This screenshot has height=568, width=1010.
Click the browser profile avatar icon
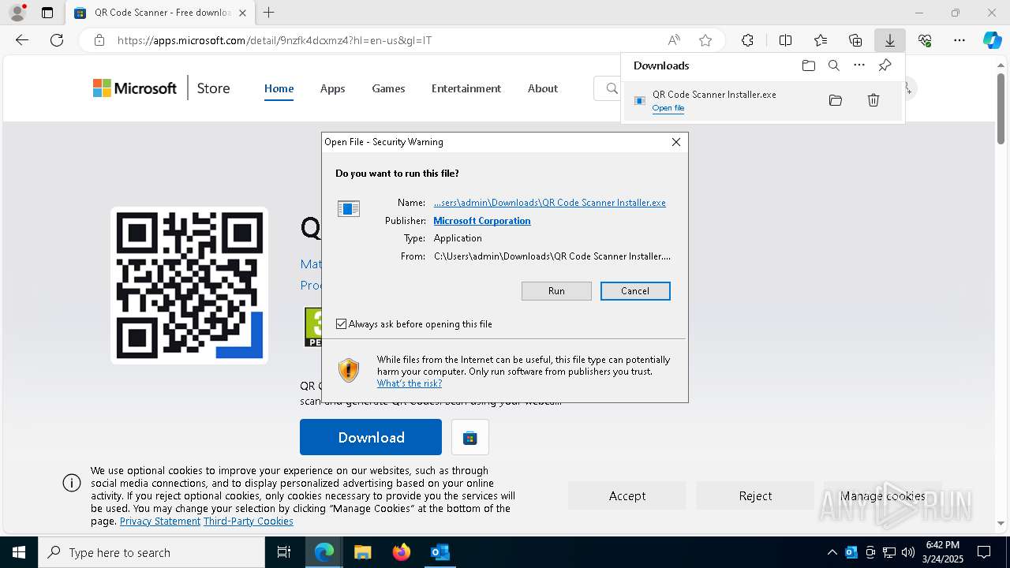click(17, 13)
